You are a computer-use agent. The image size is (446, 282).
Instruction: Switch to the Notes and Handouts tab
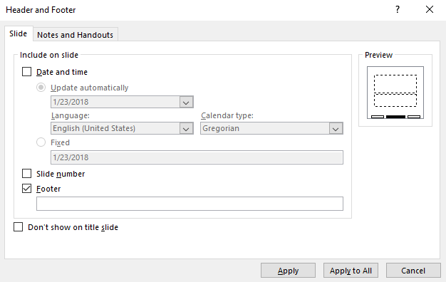tap(75, 35)
